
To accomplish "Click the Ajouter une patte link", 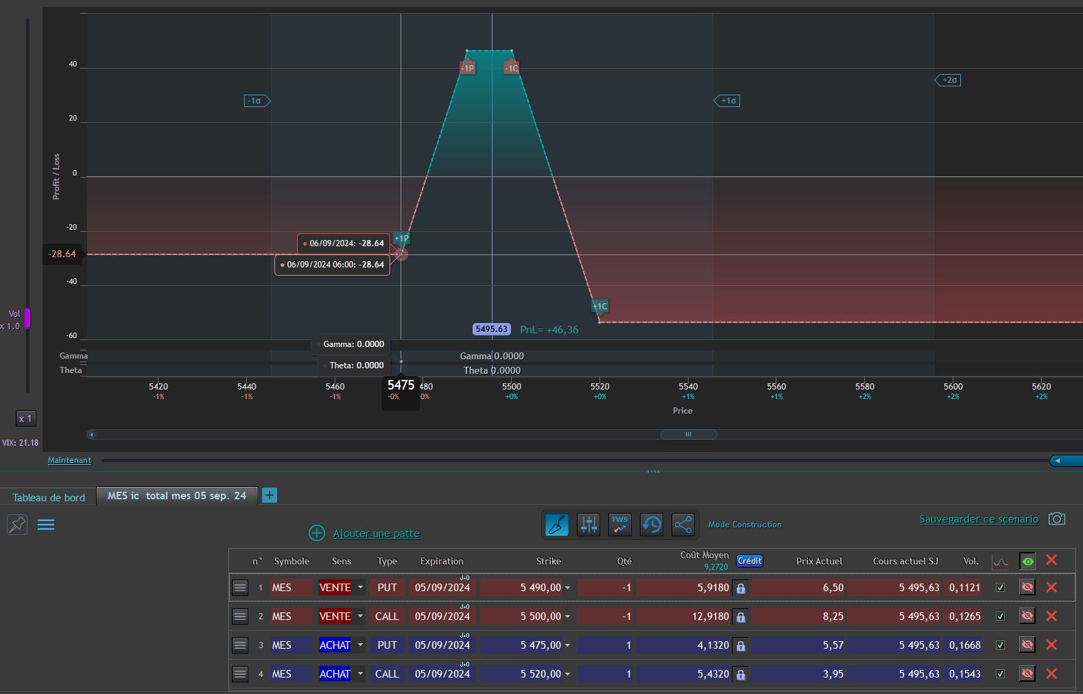I will (x=376, y=534).
